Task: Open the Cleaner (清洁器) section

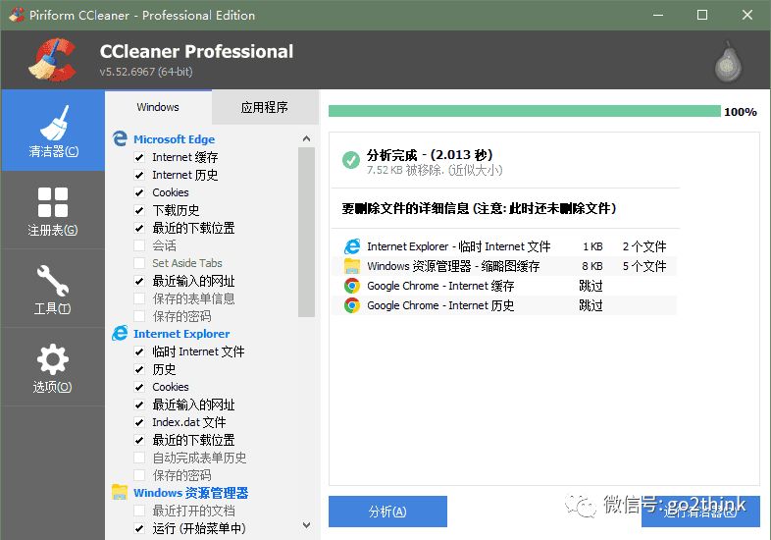Action: point(53,131)
